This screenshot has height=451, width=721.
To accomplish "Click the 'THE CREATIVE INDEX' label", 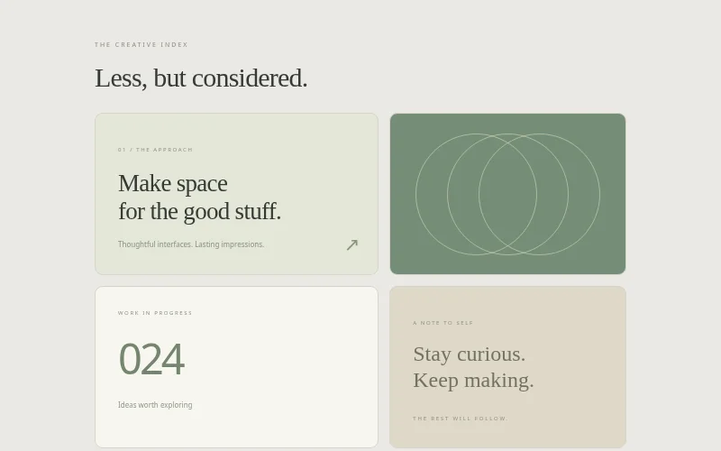I will [141, 44].
